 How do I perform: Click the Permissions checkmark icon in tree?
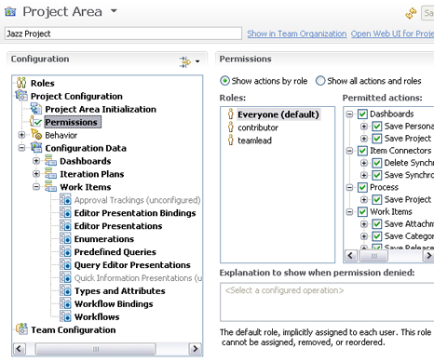click(36, 122)
